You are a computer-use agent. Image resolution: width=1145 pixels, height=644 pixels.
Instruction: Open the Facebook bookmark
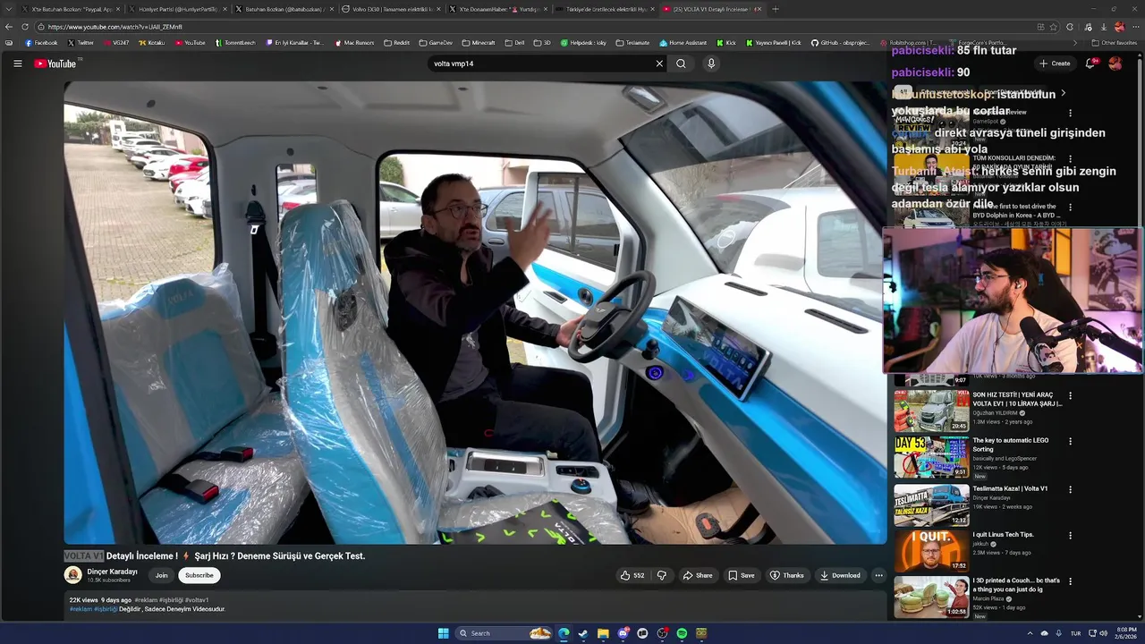coord(41,42)
